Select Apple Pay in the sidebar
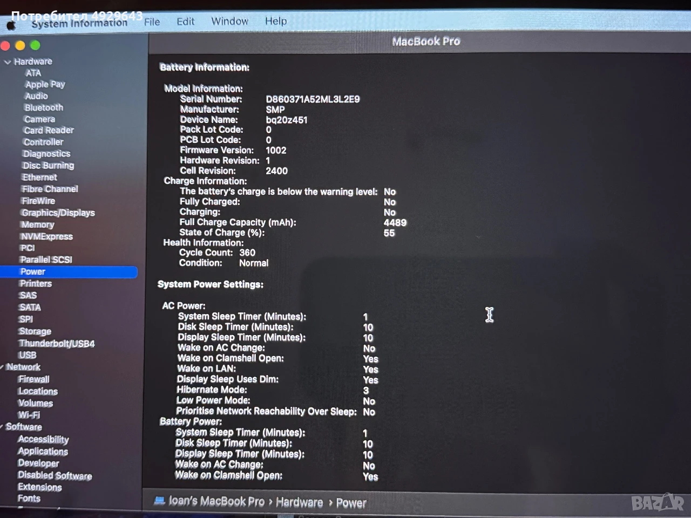691x518 pixels. click(x=45, y=84)
